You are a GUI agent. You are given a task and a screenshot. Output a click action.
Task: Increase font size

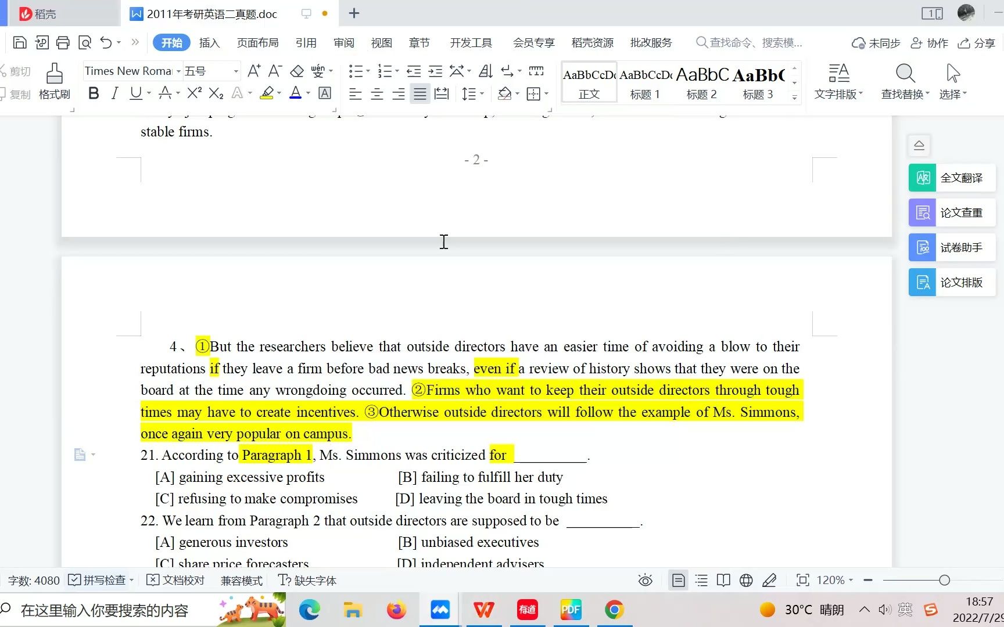tap(254, 71)
